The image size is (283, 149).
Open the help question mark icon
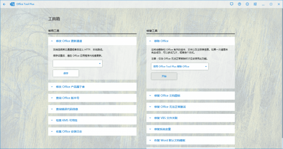(x=239, y=4)
